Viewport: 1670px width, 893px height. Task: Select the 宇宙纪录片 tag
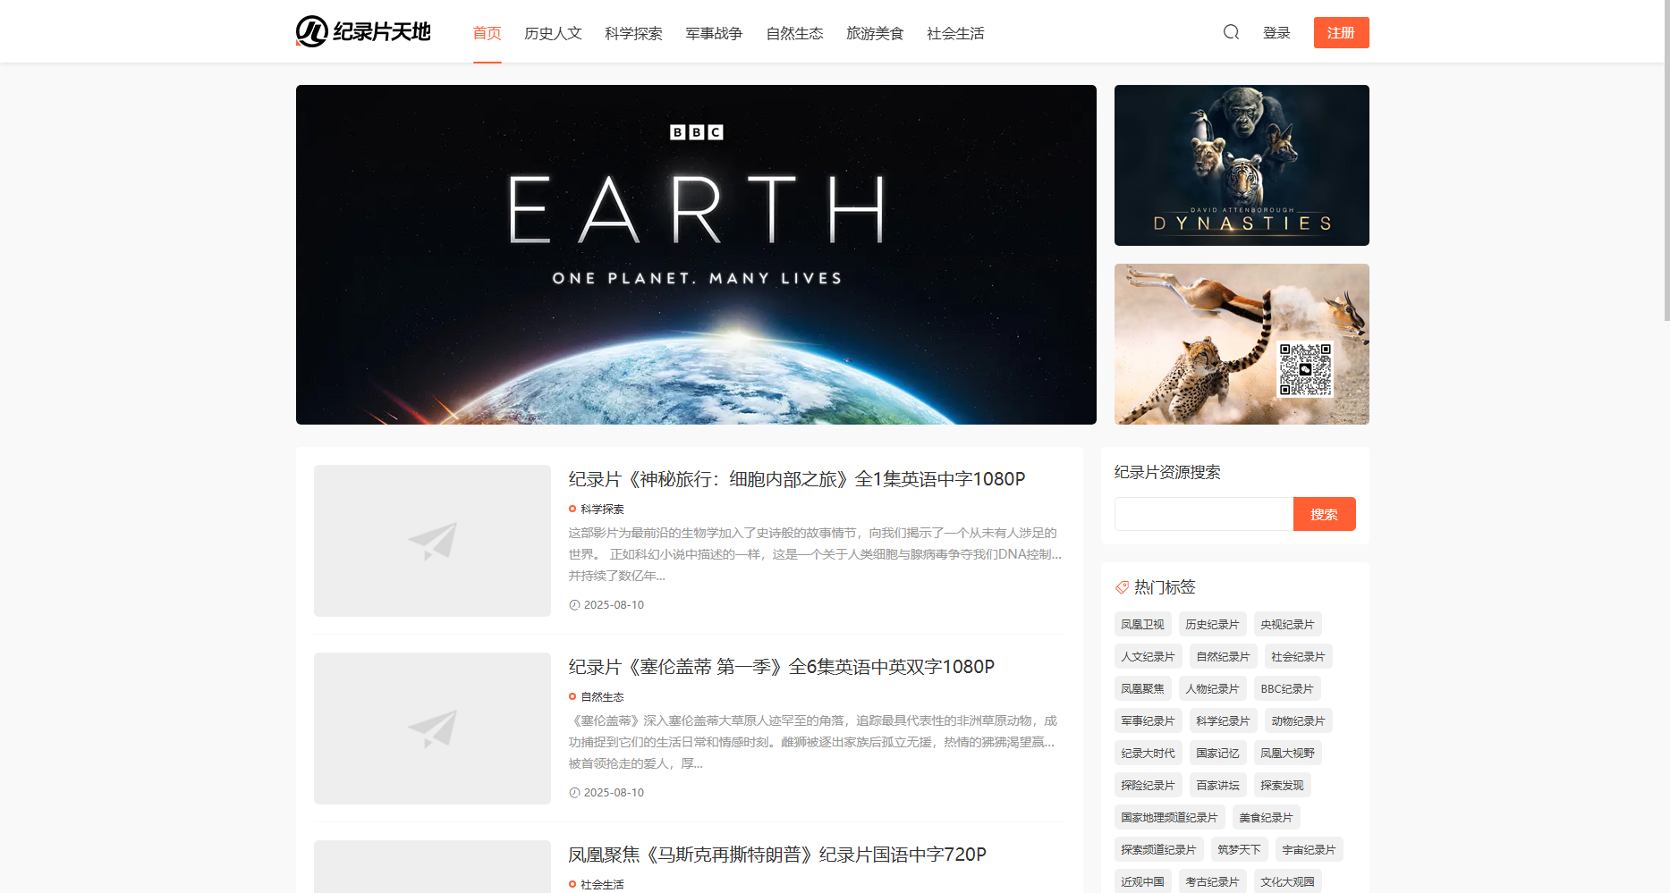[1309, 850]
